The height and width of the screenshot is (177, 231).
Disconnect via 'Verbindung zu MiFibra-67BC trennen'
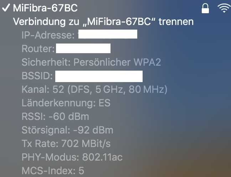pyautogui.click(x=103, y=21)
